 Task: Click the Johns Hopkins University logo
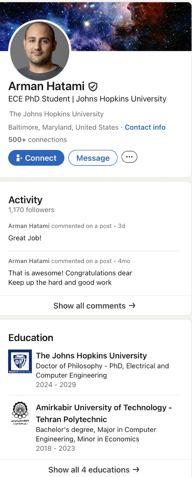pos(20,361)
